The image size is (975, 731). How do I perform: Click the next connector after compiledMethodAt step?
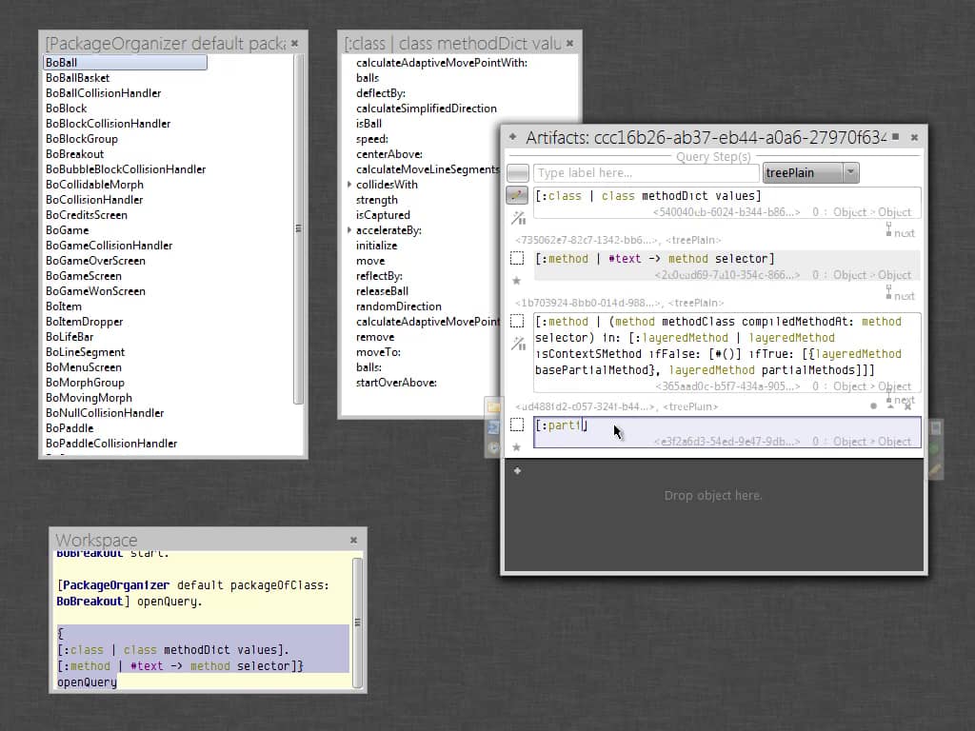(x=900, y=398)
